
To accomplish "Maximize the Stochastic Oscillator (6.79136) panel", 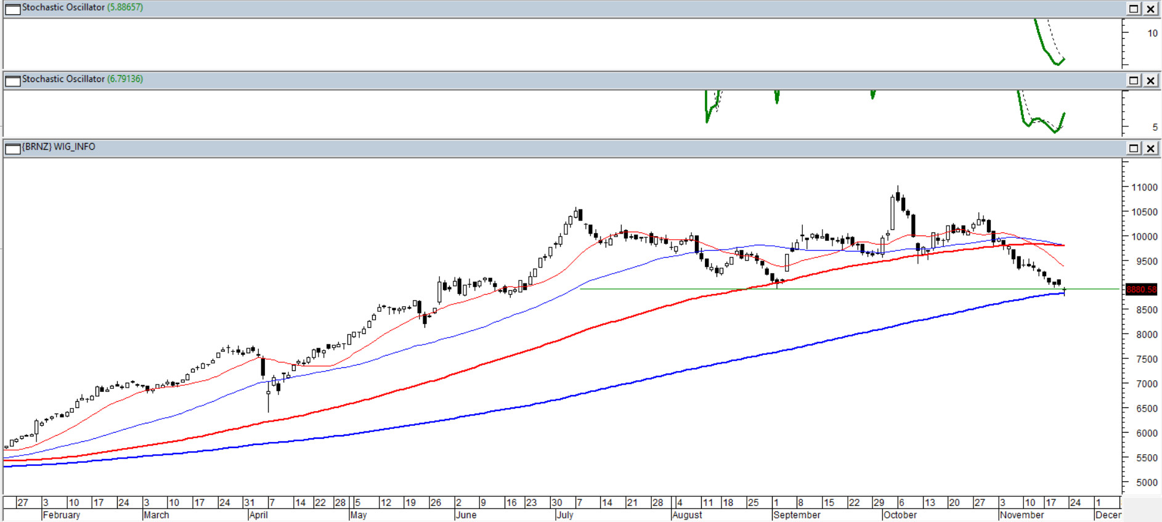I will [1134, 80].
